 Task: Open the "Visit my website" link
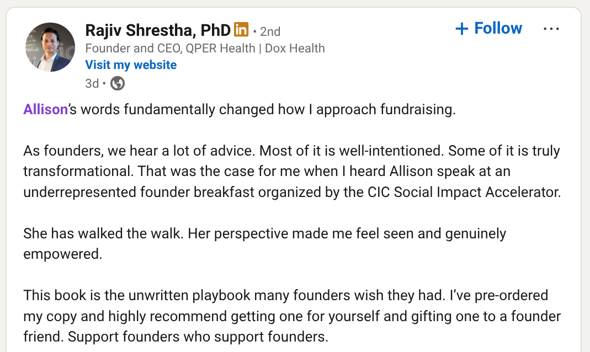pyautogui.click(x=131, y=65)
